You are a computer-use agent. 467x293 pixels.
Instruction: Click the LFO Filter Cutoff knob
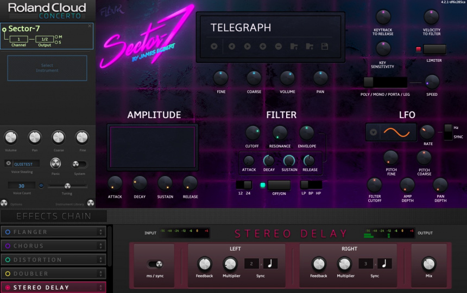[x=374, y=185]
